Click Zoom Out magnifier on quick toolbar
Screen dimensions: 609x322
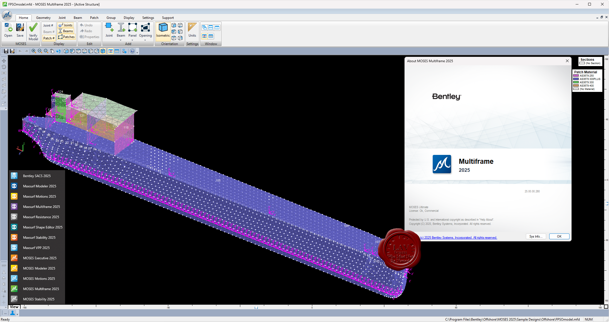(40, 51)
